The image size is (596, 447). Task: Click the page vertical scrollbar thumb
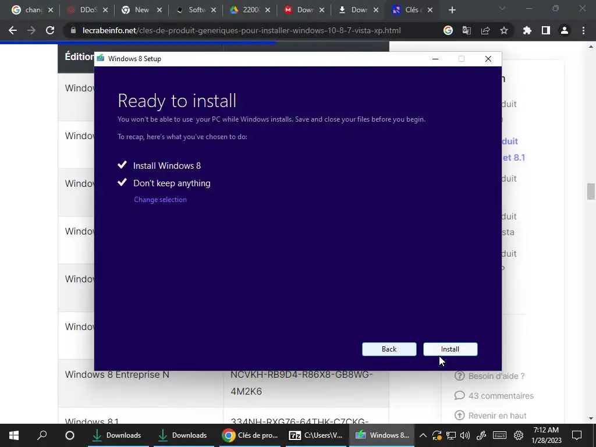[591, 191]
